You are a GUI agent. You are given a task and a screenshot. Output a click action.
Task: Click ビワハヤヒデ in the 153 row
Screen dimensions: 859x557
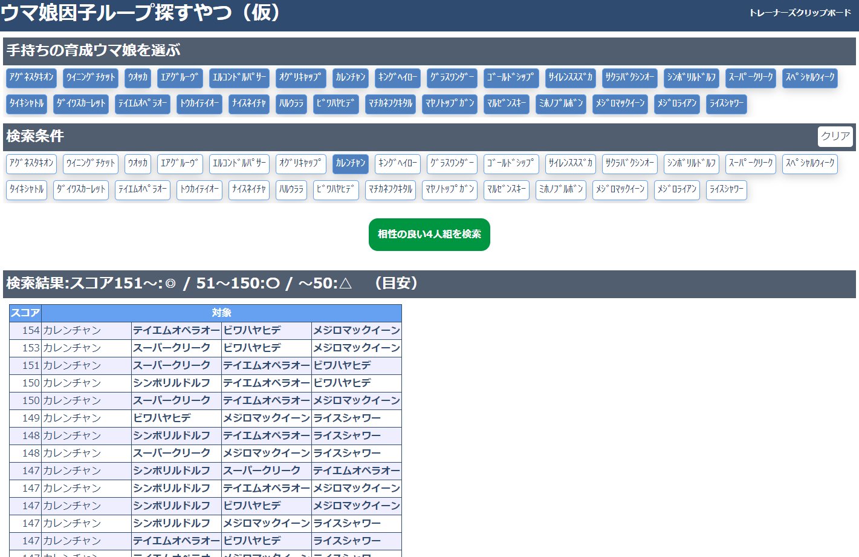[267, 348]
